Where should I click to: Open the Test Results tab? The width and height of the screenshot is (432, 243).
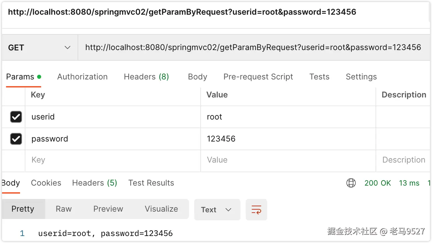click(x=151, y=183)
